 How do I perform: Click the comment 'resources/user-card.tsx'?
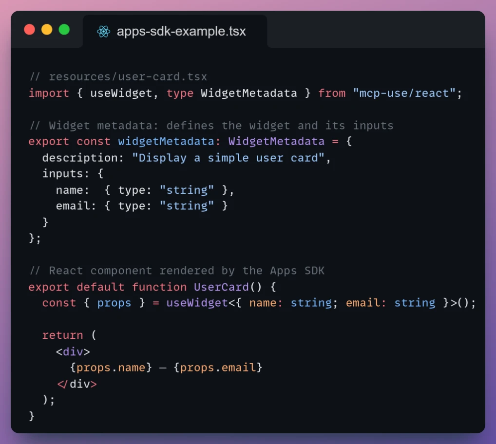click(x=118, y=76)
